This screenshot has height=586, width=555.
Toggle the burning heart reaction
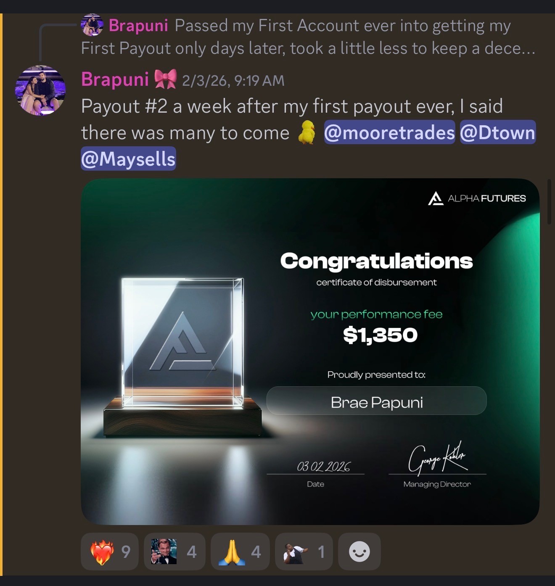click(109, 552)
